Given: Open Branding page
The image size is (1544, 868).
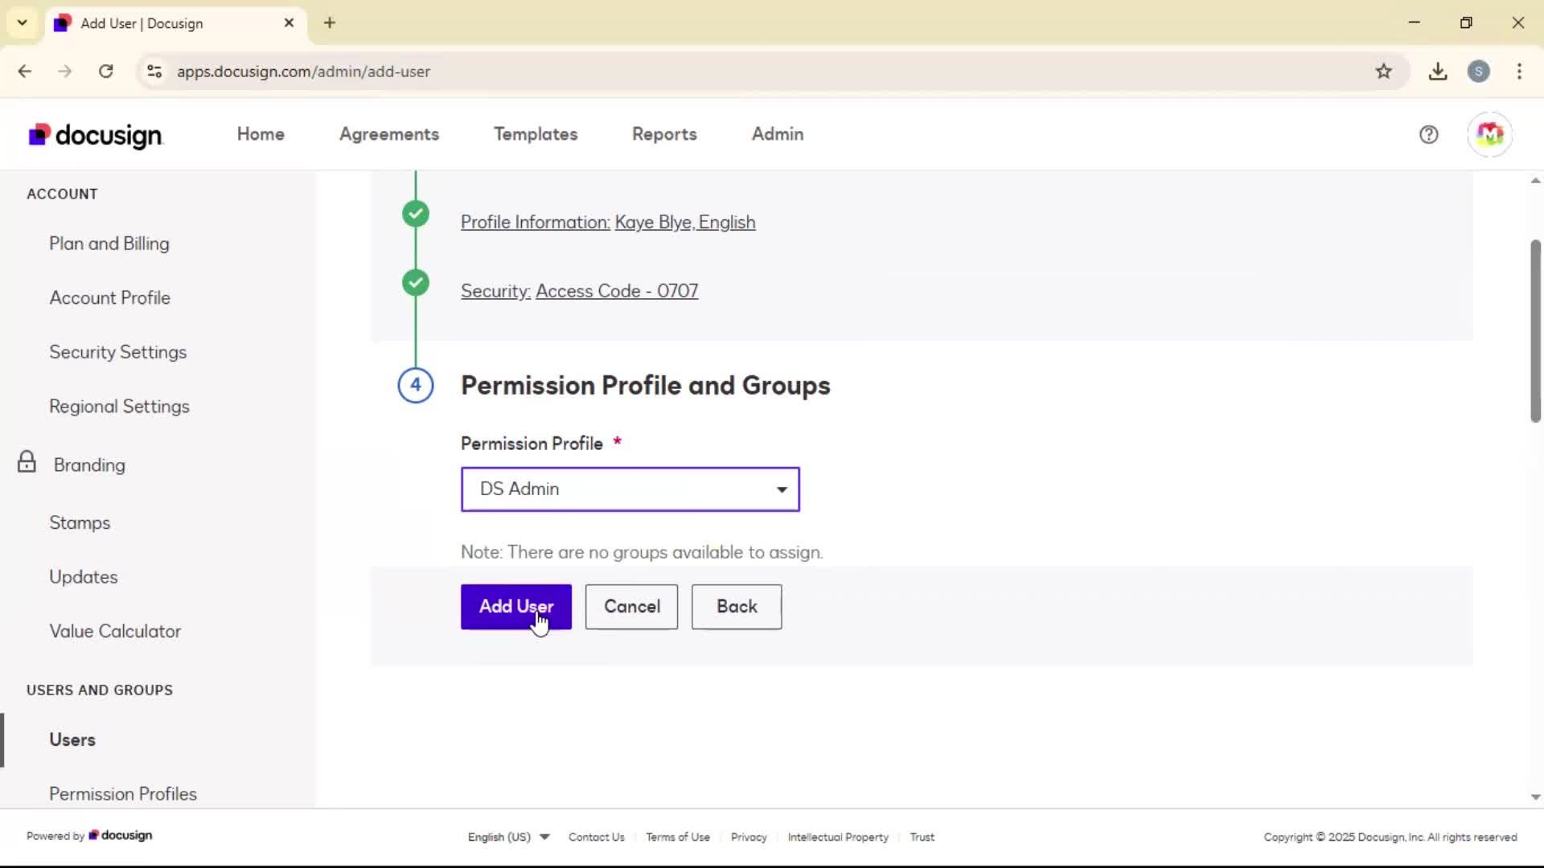Looking at the screenshot, I should point(89,465).
